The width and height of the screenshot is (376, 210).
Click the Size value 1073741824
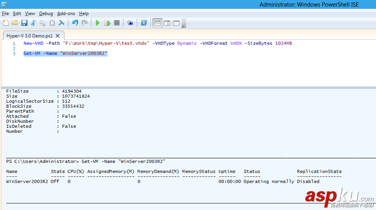76,96
